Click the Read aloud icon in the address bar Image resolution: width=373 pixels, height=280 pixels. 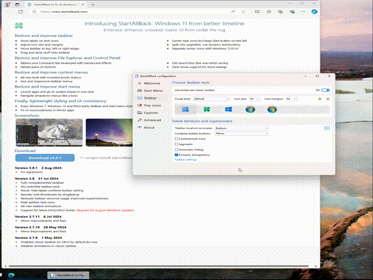click(x=233, y=12)
